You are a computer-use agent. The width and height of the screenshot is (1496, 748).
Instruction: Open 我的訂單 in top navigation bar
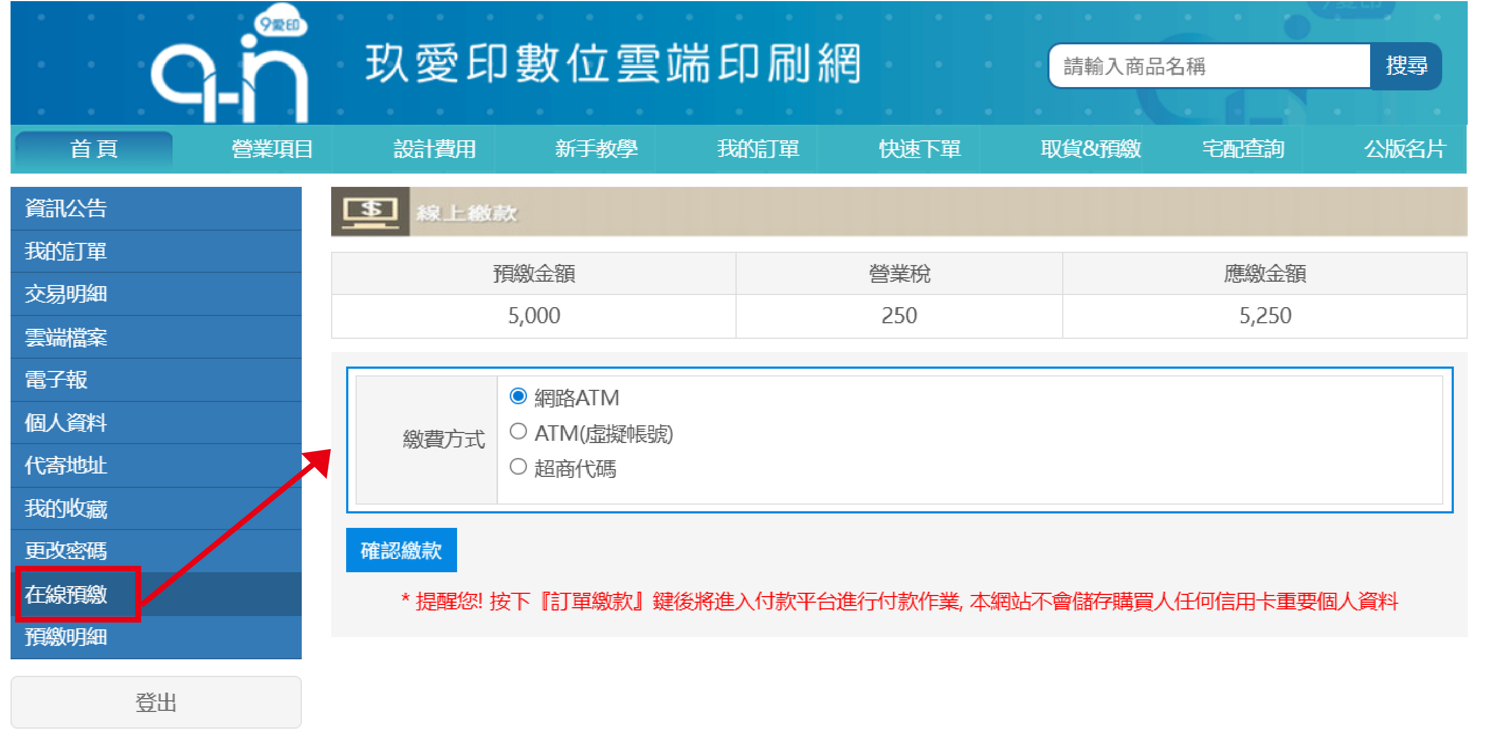point(758,149)
